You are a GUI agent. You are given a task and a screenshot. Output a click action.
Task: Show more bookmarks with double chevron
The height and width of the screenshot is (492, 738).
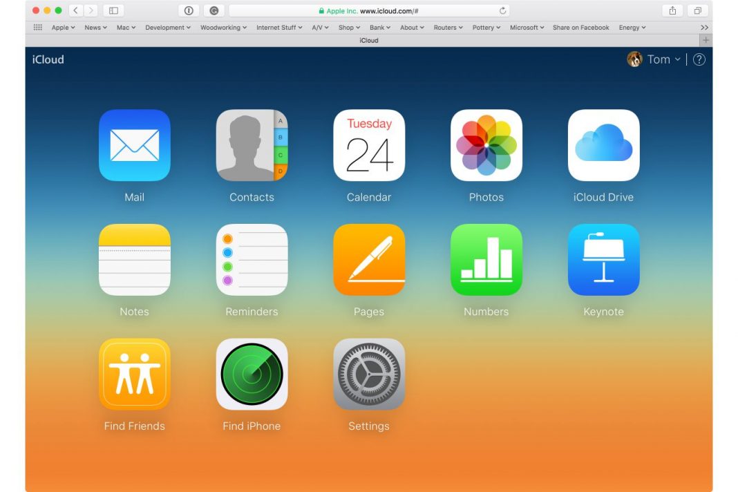point(704,28)
